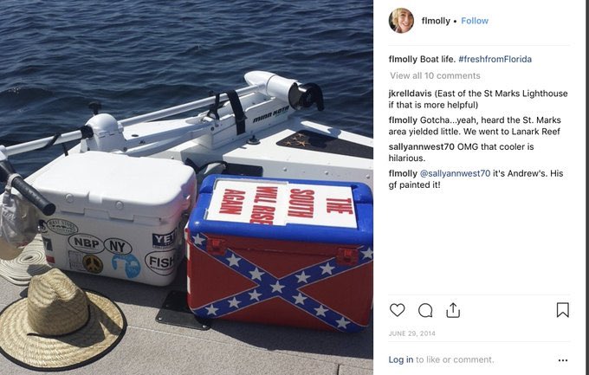The width and height of the screenshot is (589, 375).
Task: Click the boat cooler photo
Action: pyautogui.click(x=186, y=187)
